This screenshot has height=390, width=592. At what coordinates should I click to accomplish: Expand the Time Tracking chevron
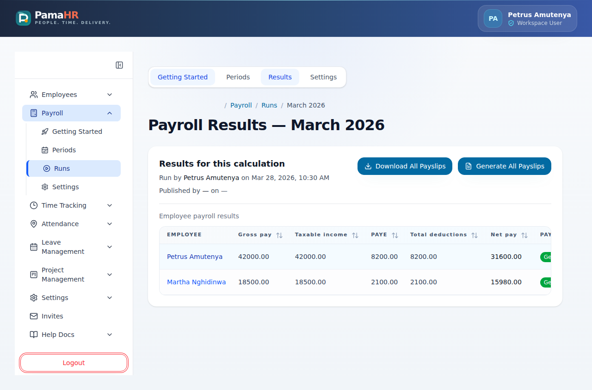tap(110, 205)
